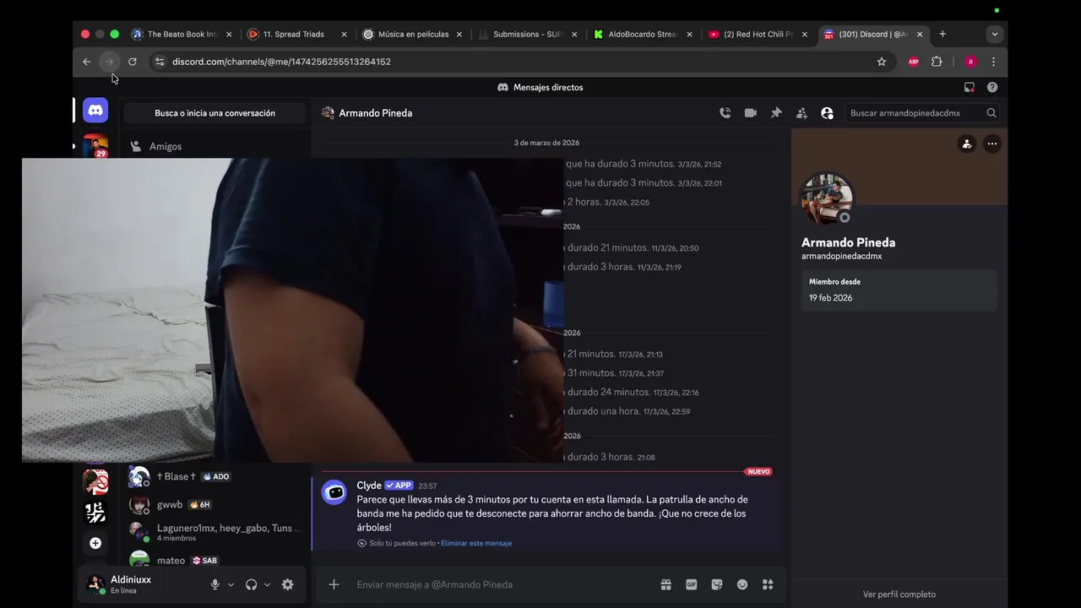Open group DM Lagunero1mx, heey_gabo
Image resolution: width=1081 pixels, height=608 pixels.
(215, 532)
